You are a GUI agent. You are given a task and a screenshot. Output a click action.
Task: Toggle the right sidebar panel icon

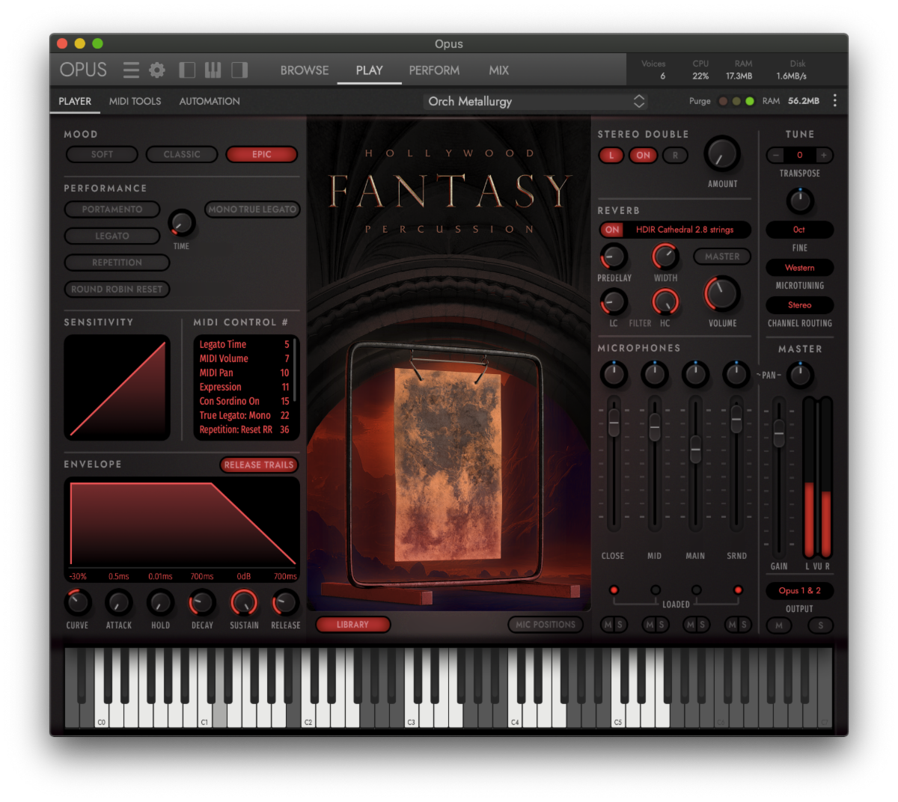pos(239,70)
